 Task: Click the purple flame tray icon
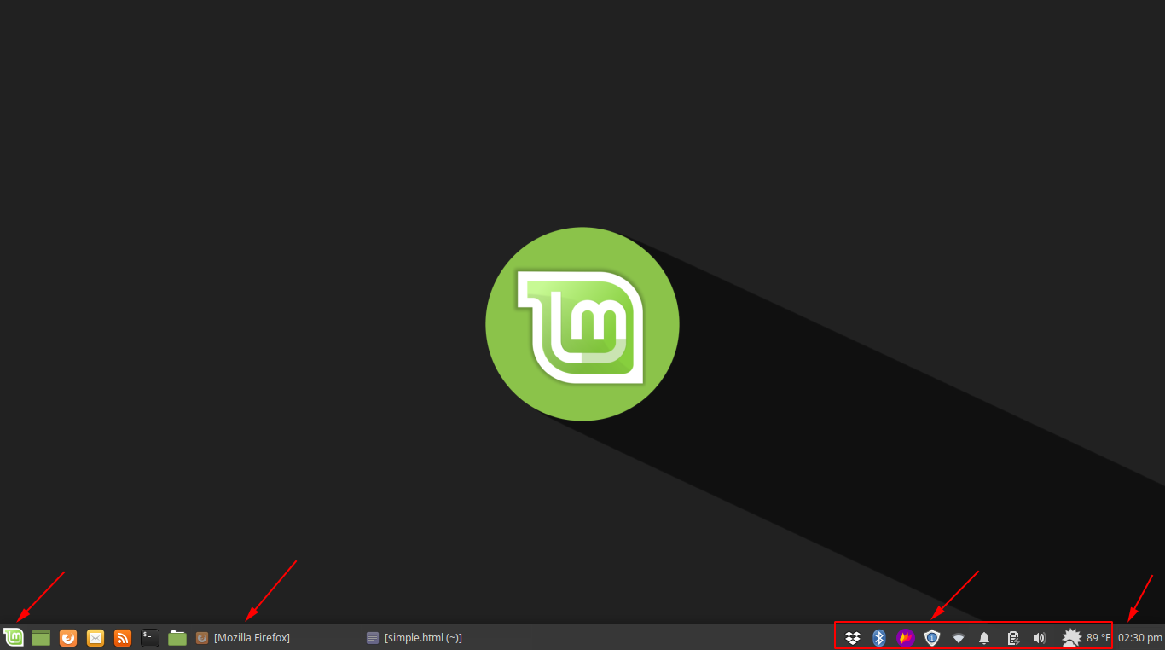(x=906, y=637)
